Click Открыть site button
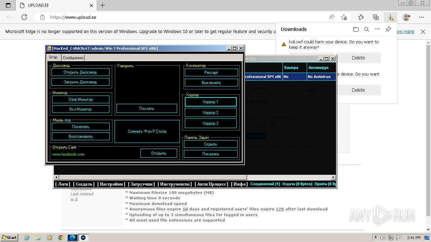431x242 pixels. [159, 153]
